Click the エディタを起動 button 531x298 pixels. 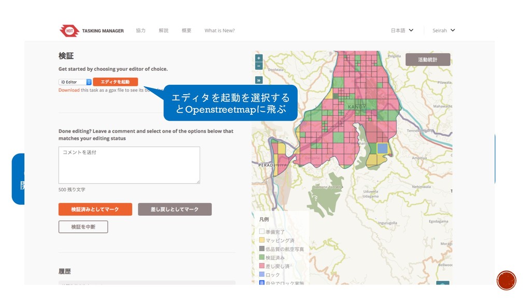tap(115, 82)
